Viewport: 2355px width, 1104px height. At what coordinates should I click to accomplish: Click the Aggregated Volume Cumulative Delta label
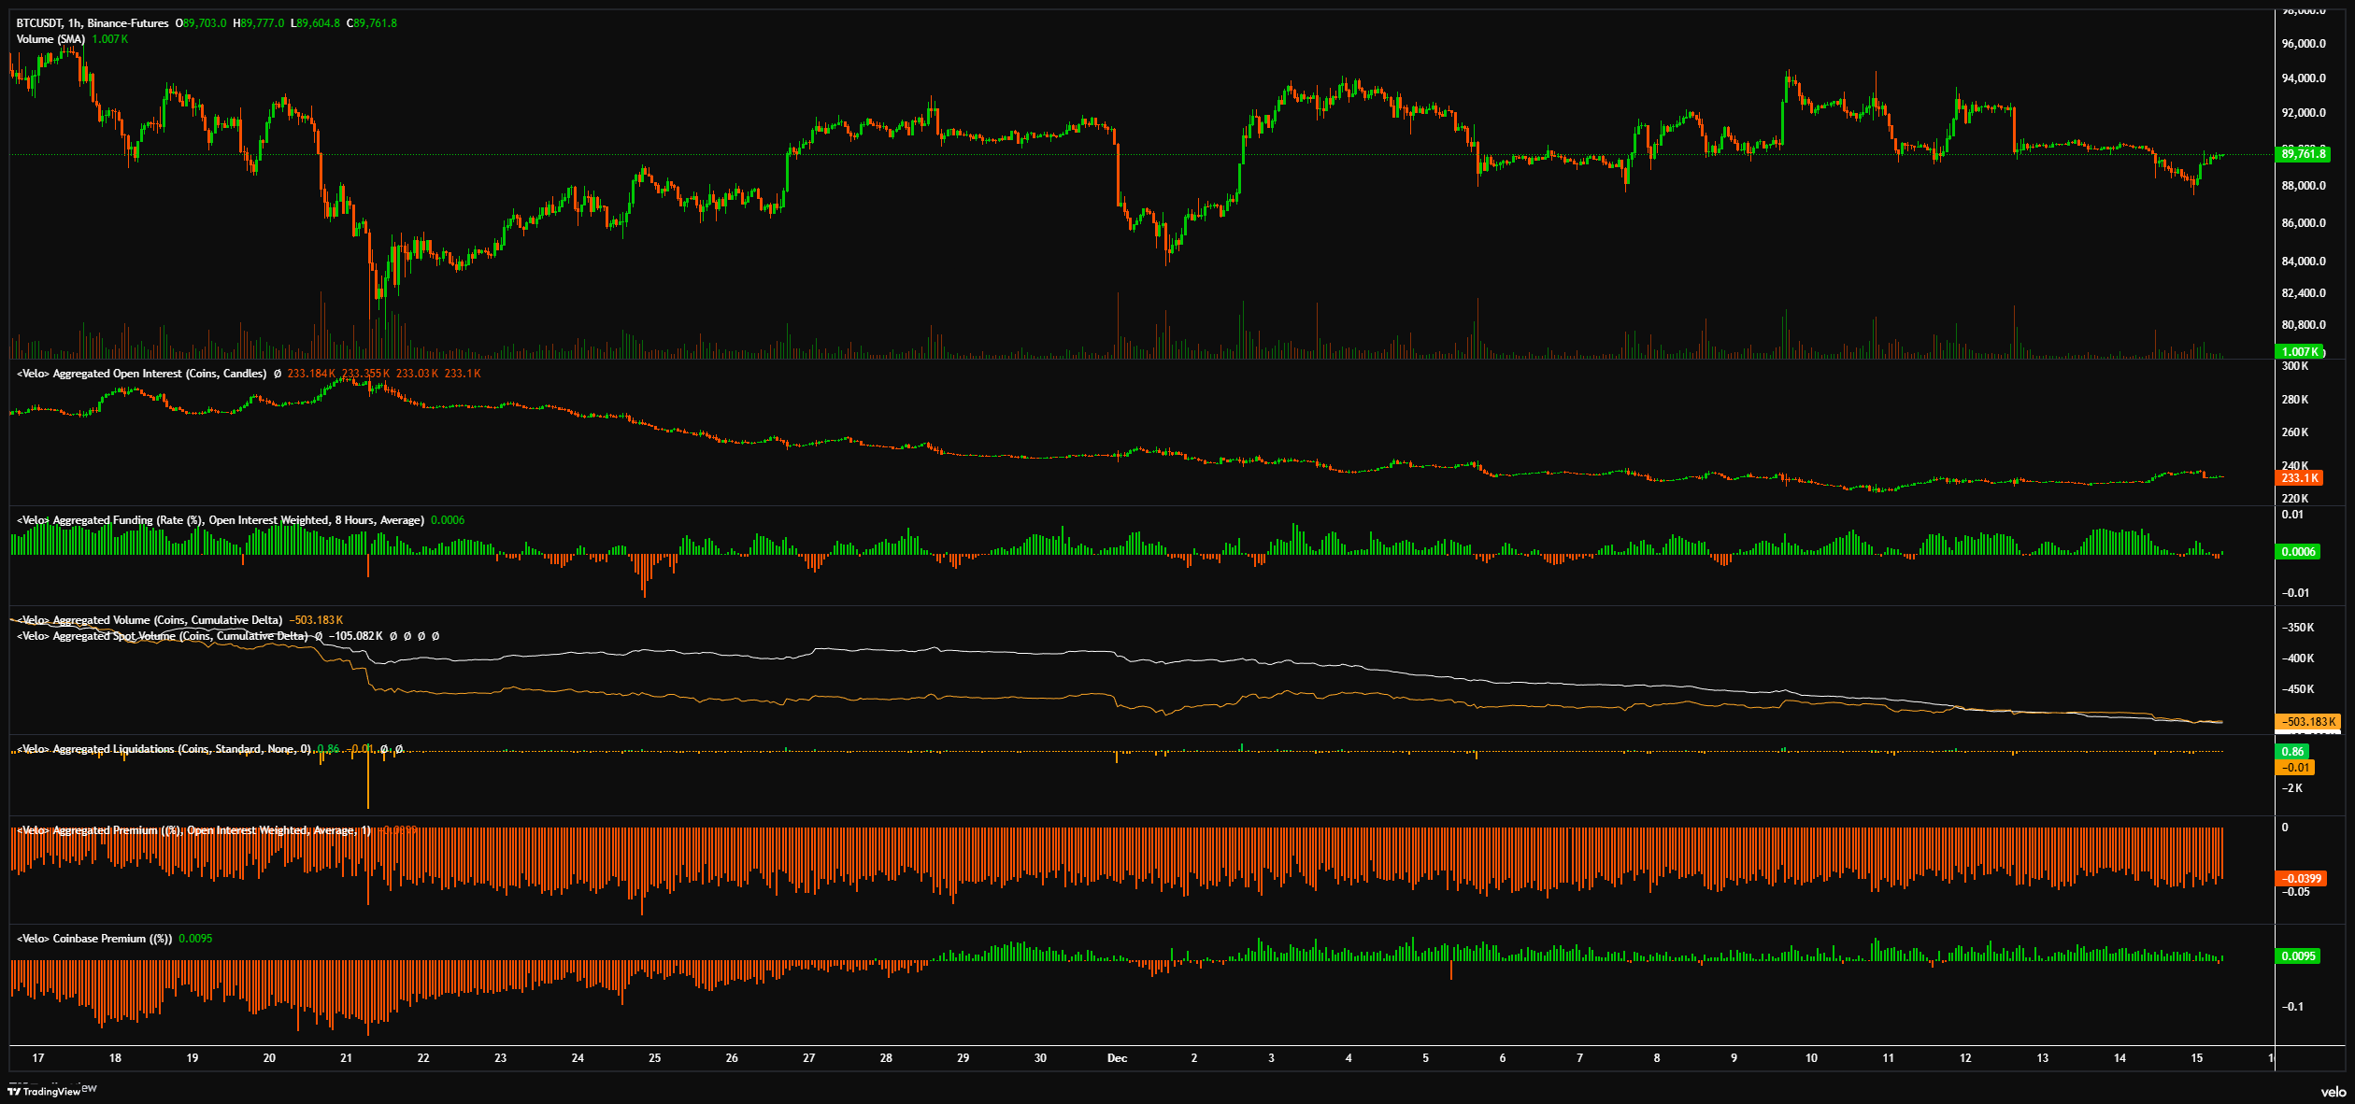point(150,620)
